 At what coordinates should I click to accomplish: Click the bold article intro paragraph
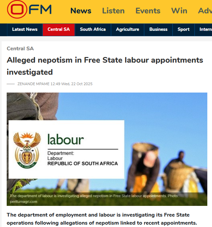point(102,219)
